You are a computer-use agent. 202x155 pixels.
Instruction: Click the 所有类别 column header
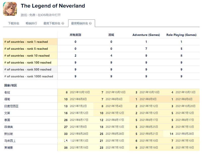75,35
